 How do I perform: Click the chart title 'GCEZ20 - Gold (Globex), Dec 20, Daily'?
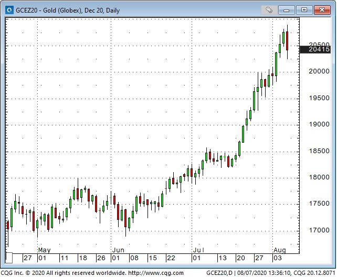(x=68, y=10)
